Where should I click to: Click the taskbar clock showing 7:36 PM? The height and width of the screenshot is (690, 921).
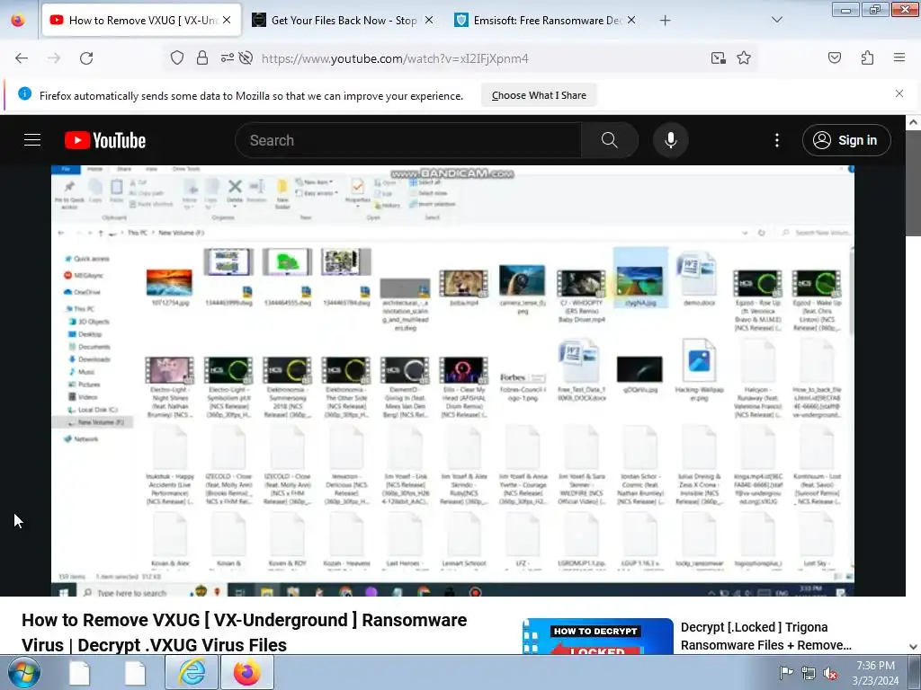click(876, 673)
